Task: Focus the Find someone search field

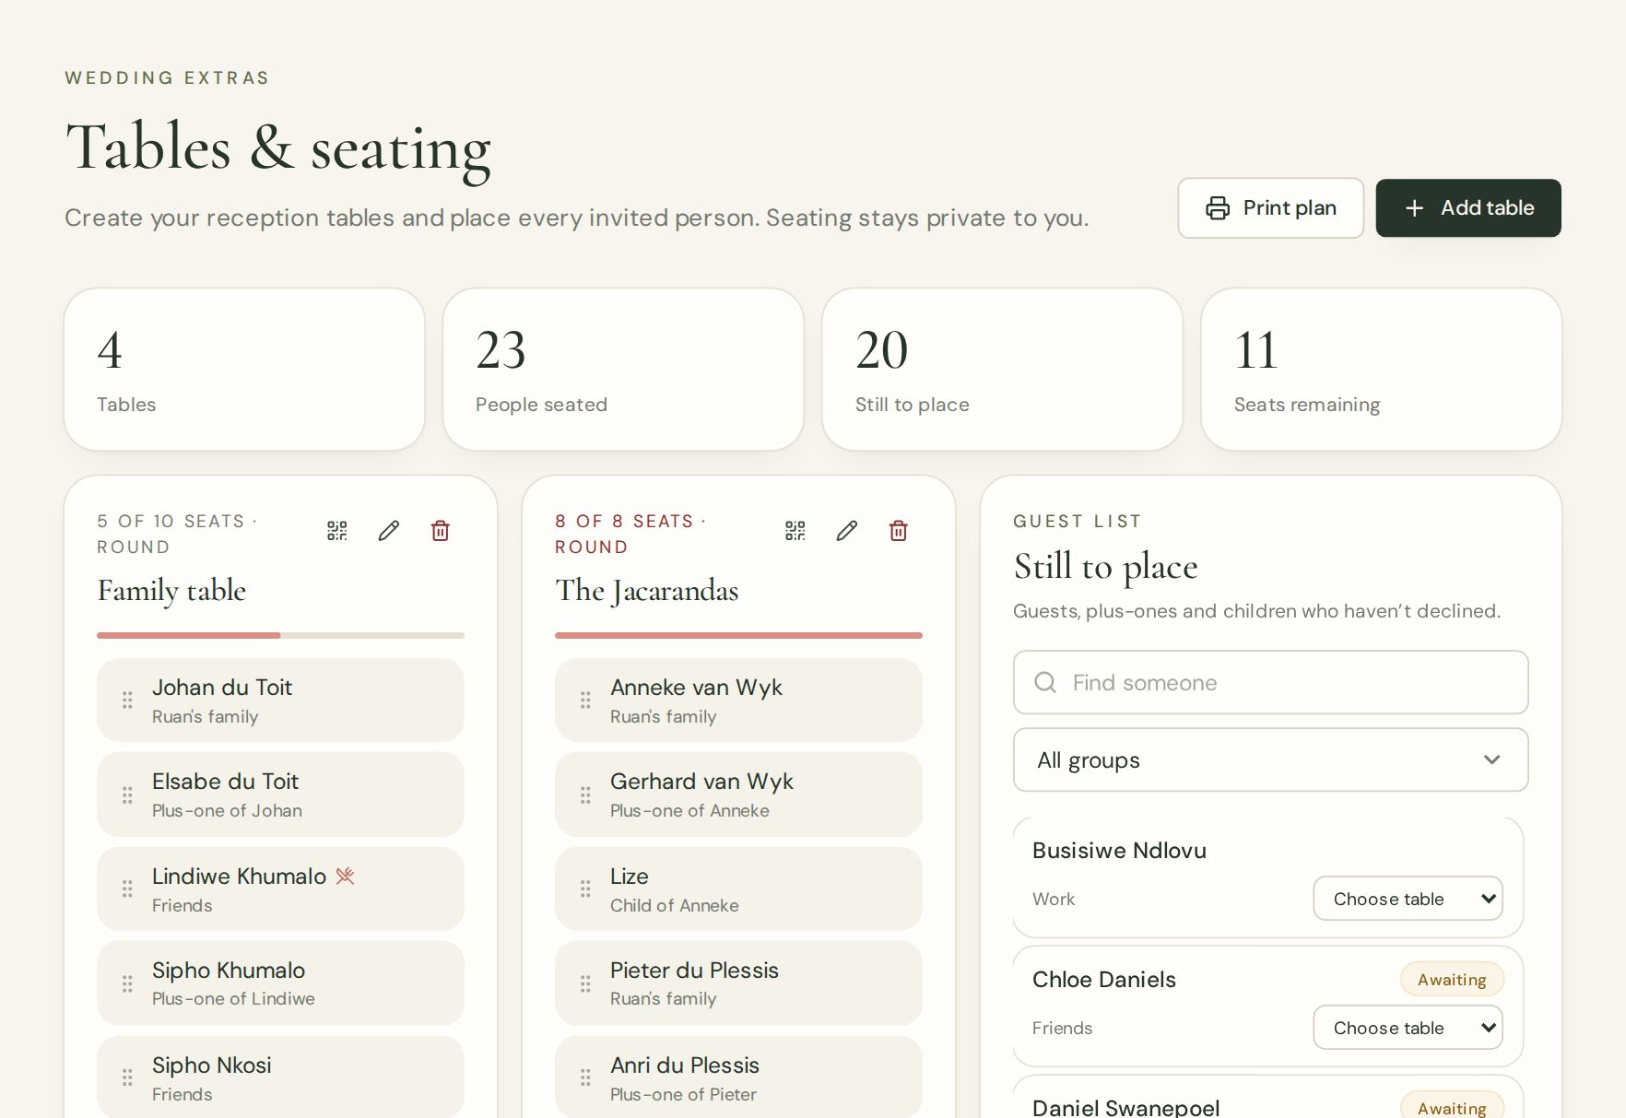Action: 1271,682
